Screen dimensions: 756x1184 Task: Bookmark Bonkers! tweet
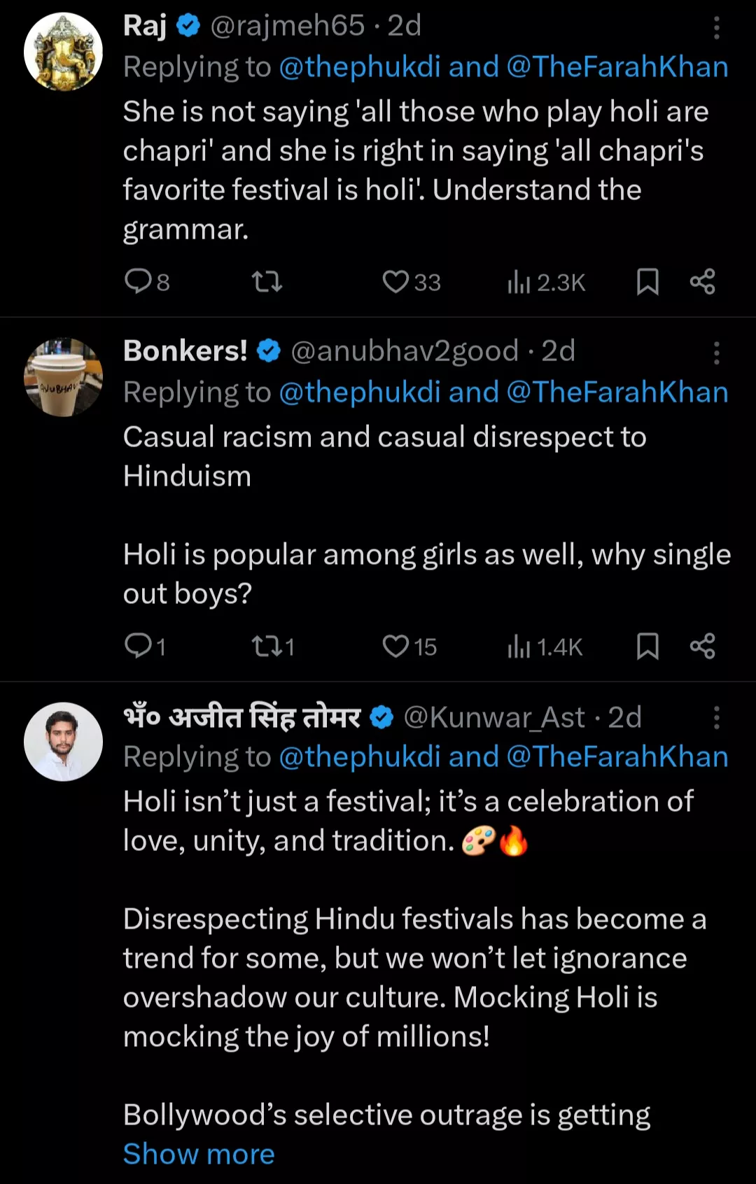pyautogui.click(x=647, y=646)
